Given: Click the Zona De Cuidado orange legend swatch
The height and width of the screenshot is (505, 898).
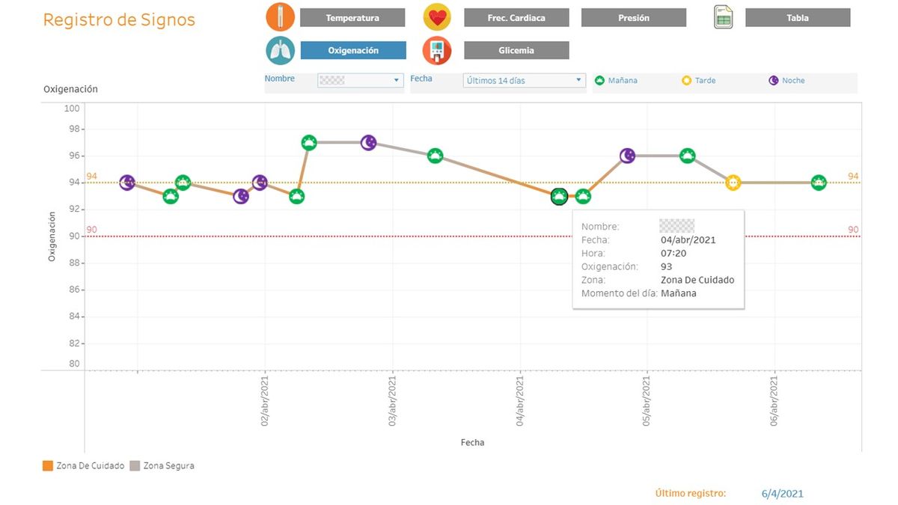Looking at the screenshot, I should 48,465.
